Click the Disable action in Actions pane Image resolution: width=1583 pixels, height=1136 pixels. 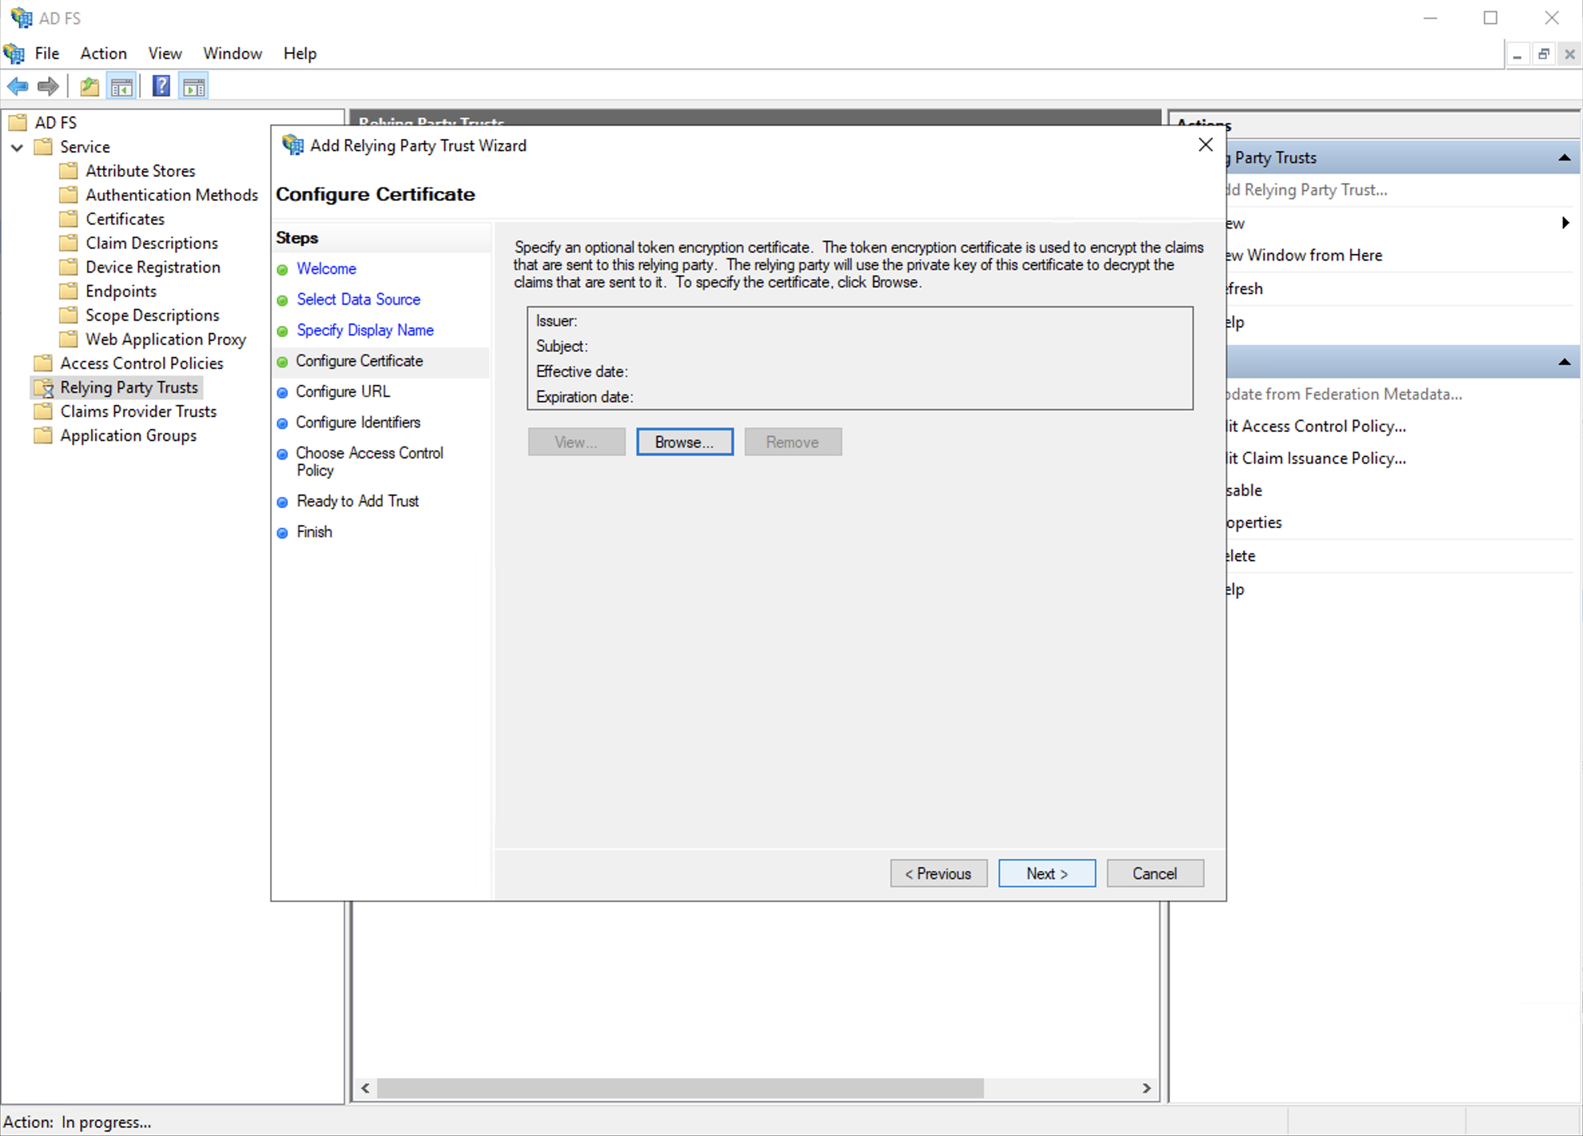[x=1245, y=490]
